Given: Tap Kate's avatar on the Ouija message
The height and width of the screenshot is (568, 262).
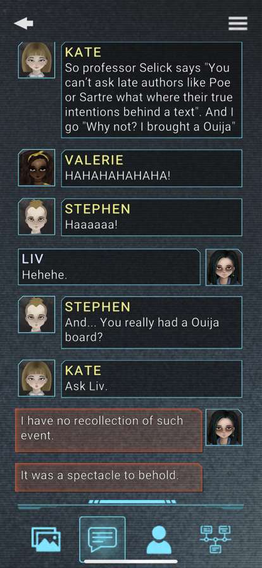Looking at the screenshot, I should pos(37,60).
